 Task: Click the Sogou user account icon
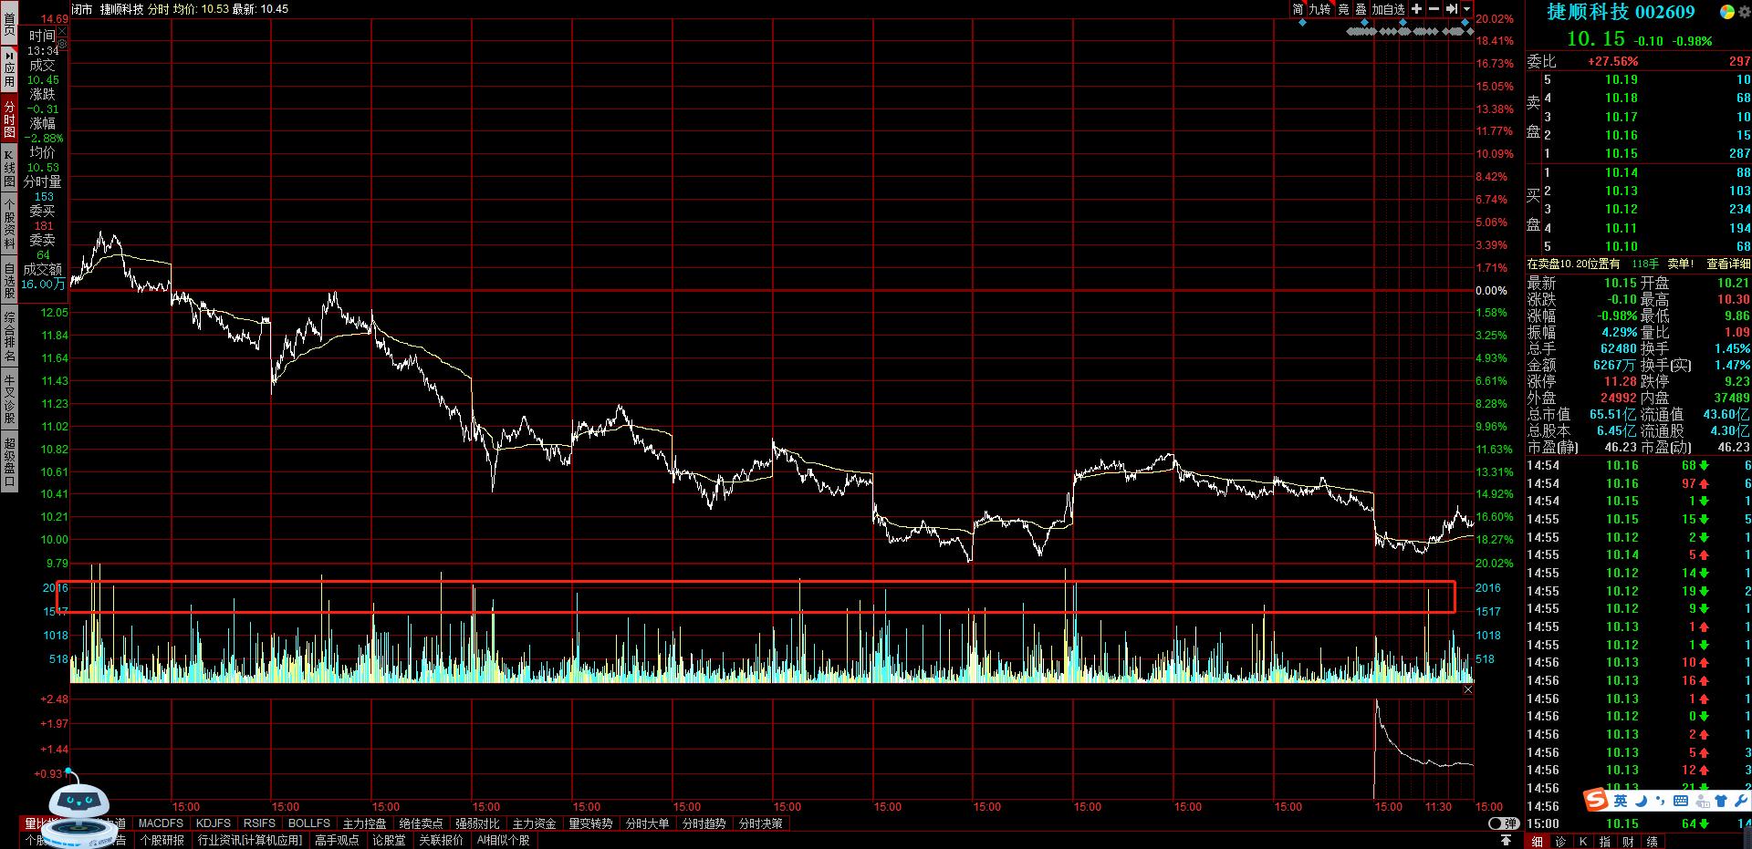coord(1701,801)
